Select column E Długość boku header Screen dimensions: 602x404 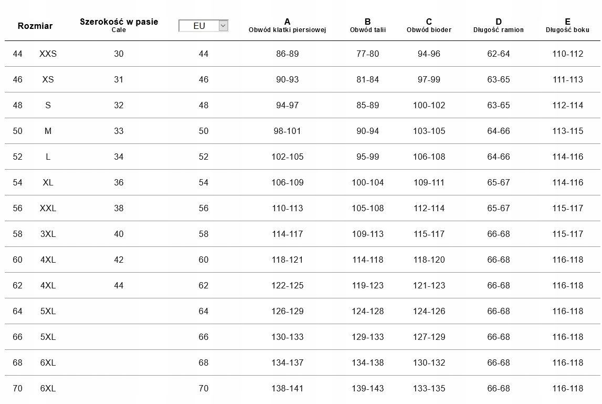(x=567, y=25)
